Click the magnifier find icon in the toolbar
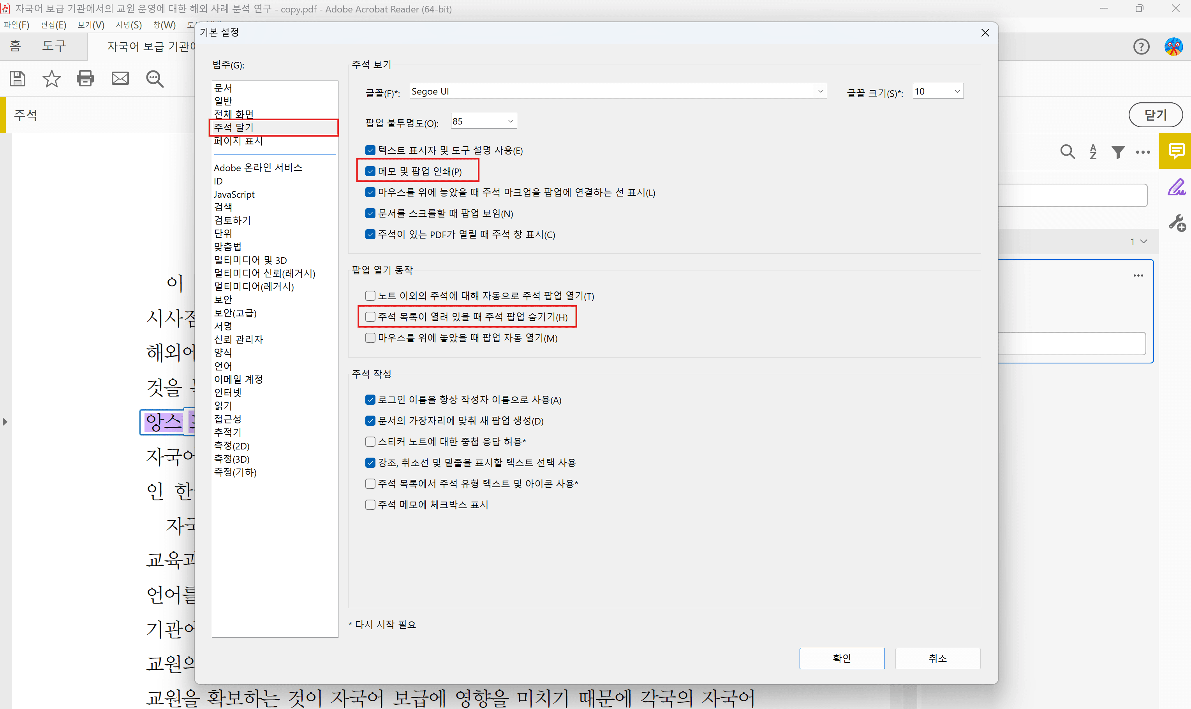The height and width of the screenshot is (709, 1191). click(155, 79)
